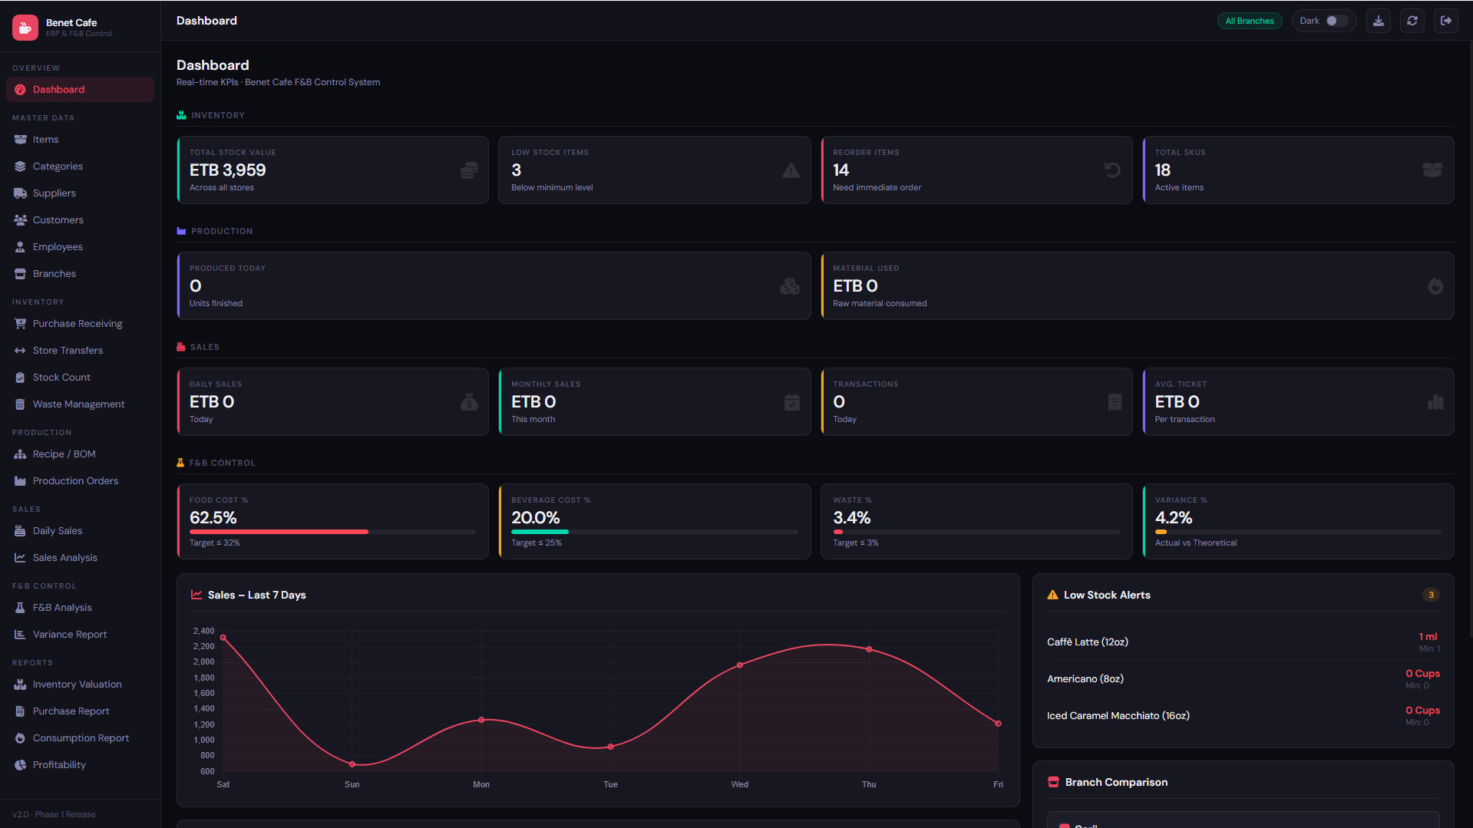1473x828 pixels.
Task: Click the Variance % value 4.2%
Action: 1174,518
